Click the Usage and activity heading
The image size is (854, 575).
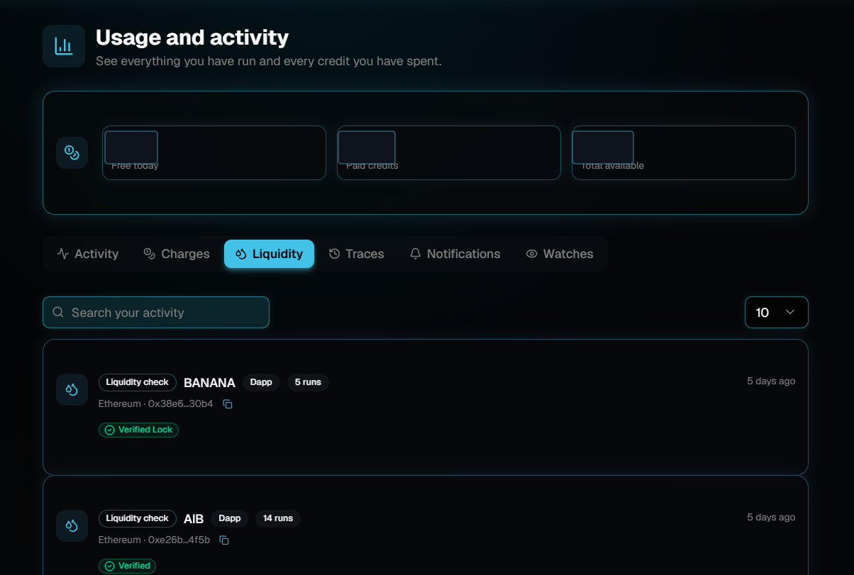[192, 37]
